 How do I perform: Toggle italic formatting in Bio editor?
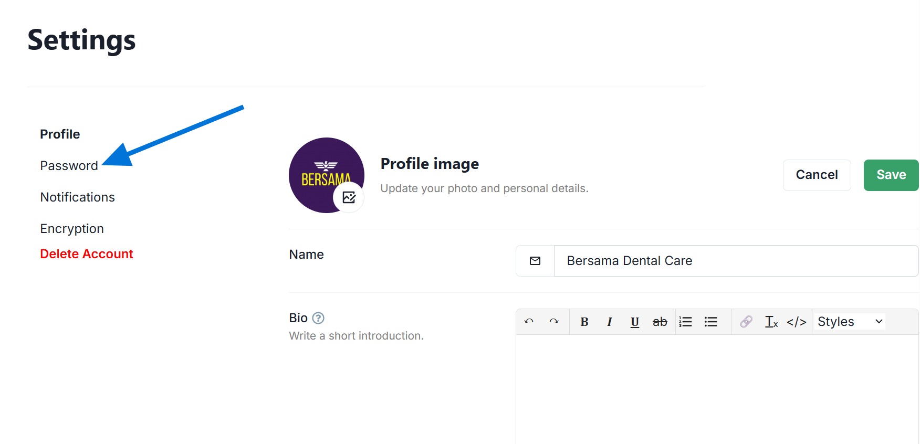609,322
